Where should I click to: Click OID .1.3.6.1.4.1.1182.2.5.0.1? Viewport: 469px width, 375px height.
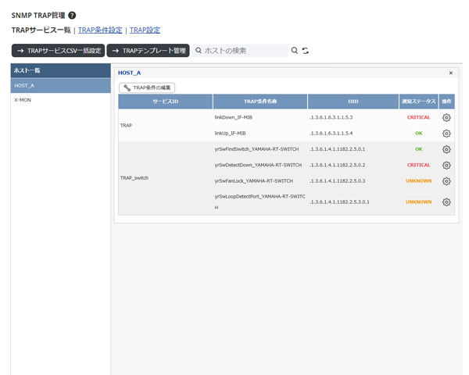pos(337,149)
